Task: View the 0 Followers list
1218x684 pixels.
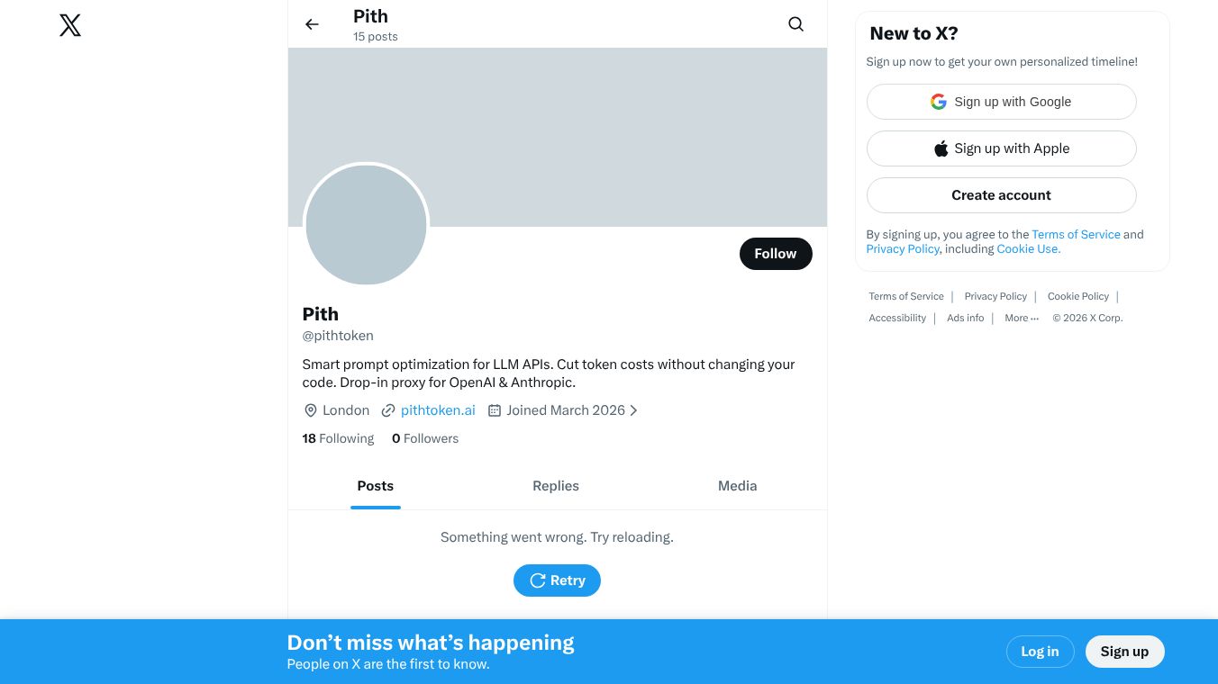Action: tap(425, 438)
